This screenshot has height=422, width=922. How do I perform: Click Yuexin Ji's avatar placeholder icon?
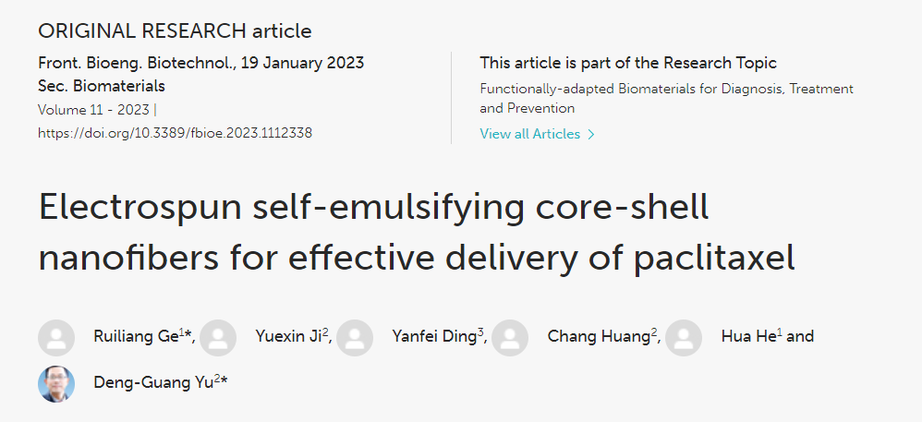(x=218, y=338)
